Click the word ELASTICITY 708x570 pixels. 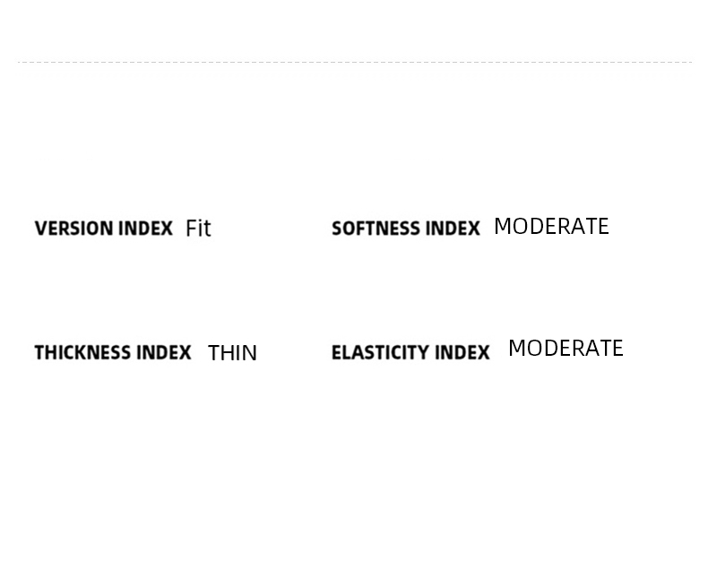click(380, 352)
